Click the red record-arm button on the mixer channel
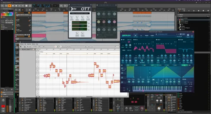 point(3,106)
